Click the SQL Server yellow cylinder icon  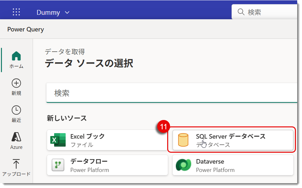tap(183, 140)
